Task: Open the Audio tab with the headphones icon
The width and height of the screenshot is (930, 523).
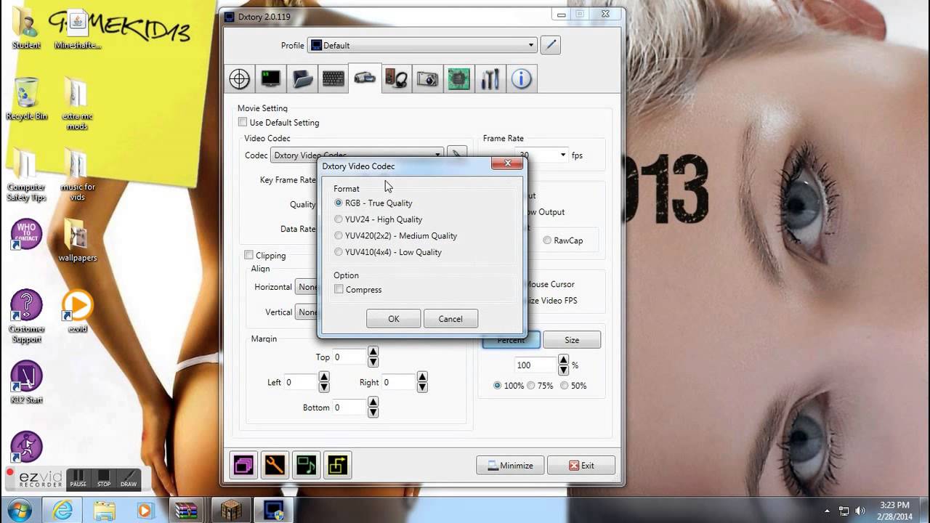Action: [x=397, y=78]
